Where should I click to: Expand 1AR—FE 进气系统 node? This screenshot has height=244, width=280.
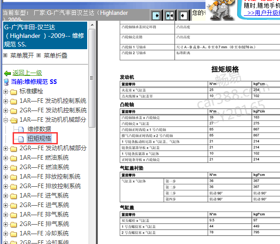[5, 196]
